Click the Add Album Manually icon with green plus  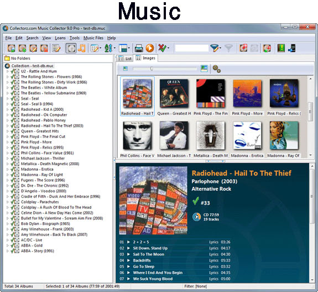[22, 48]
